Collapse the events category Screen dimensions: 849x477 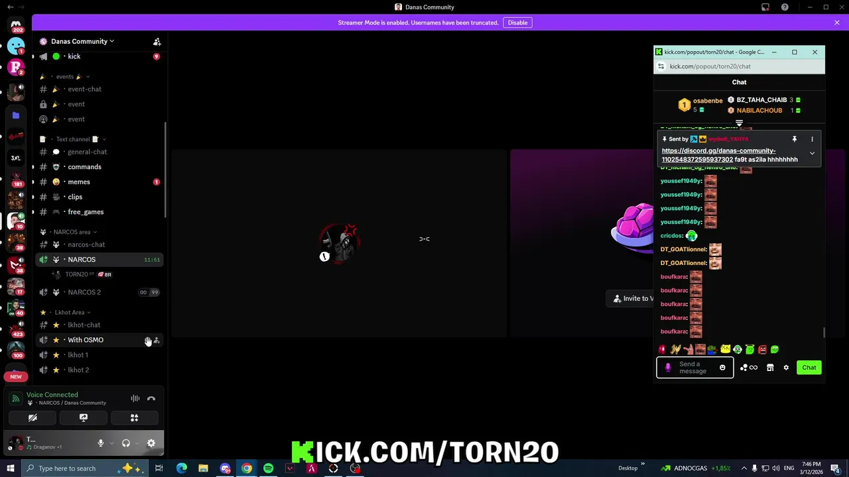pos(65,76)
